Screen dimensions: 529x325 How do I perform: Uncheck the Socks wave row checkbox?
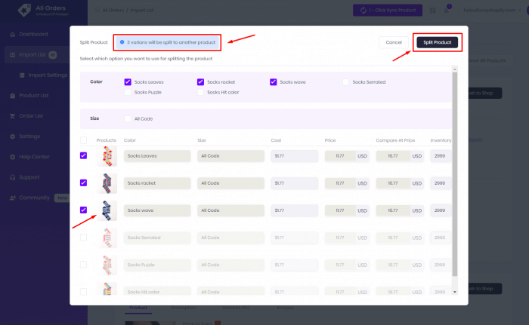83,210
